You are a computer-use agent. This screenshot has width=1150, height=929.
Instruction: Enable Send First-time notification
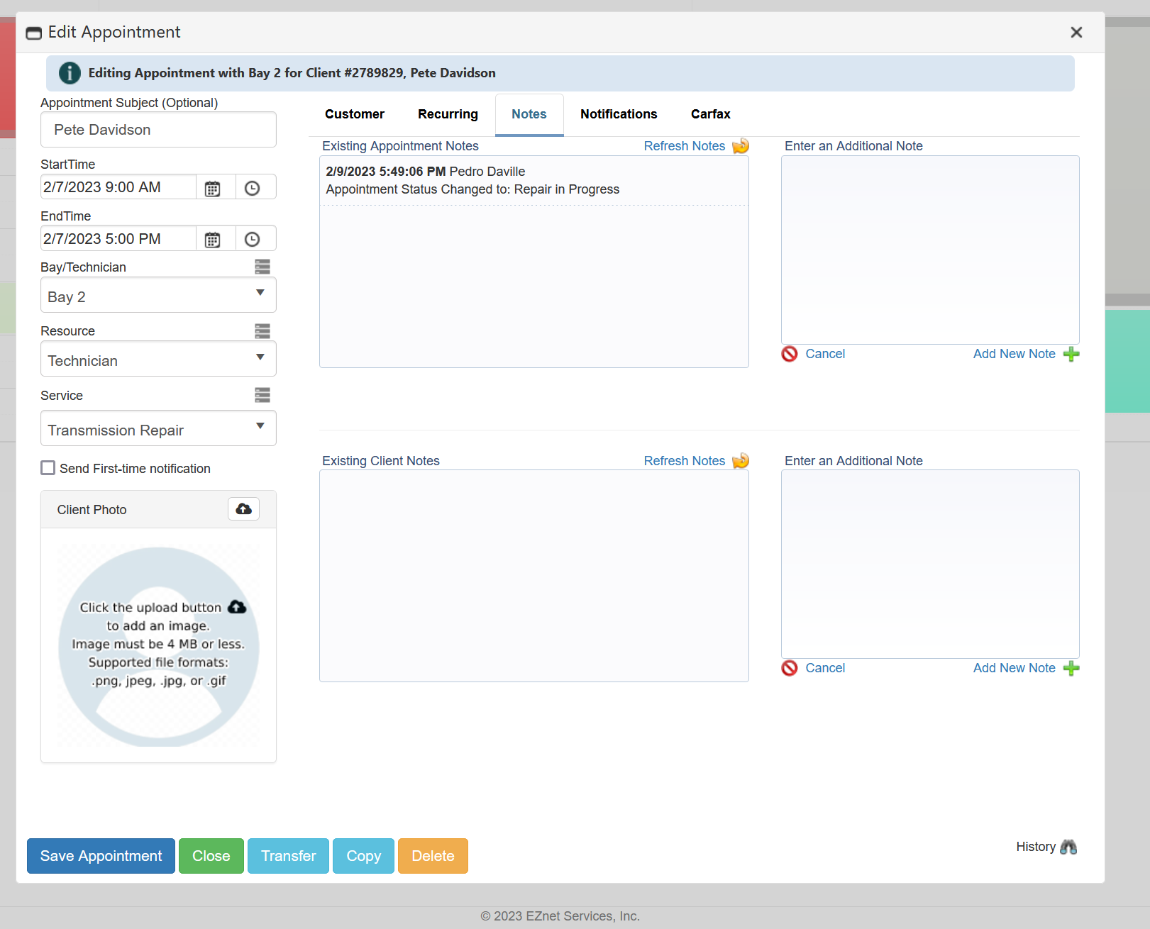click(x=48, y=467)
